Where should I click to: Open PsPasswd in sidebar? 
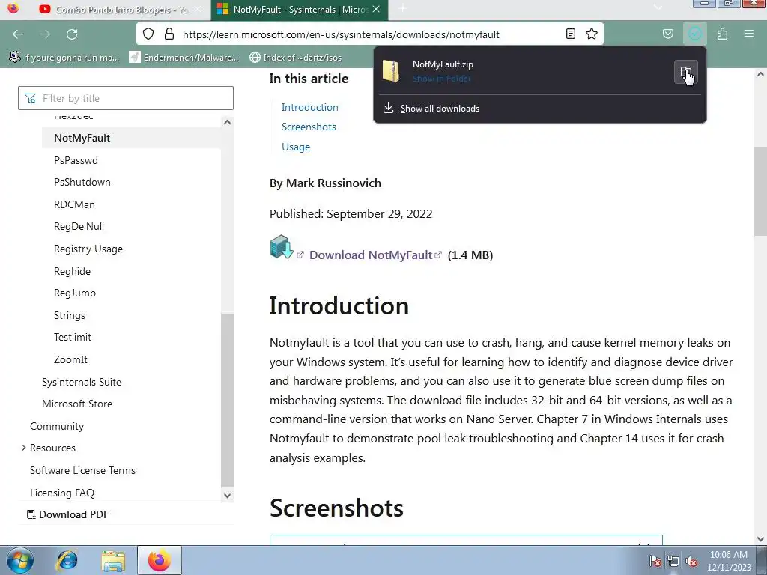click(76, 160)
